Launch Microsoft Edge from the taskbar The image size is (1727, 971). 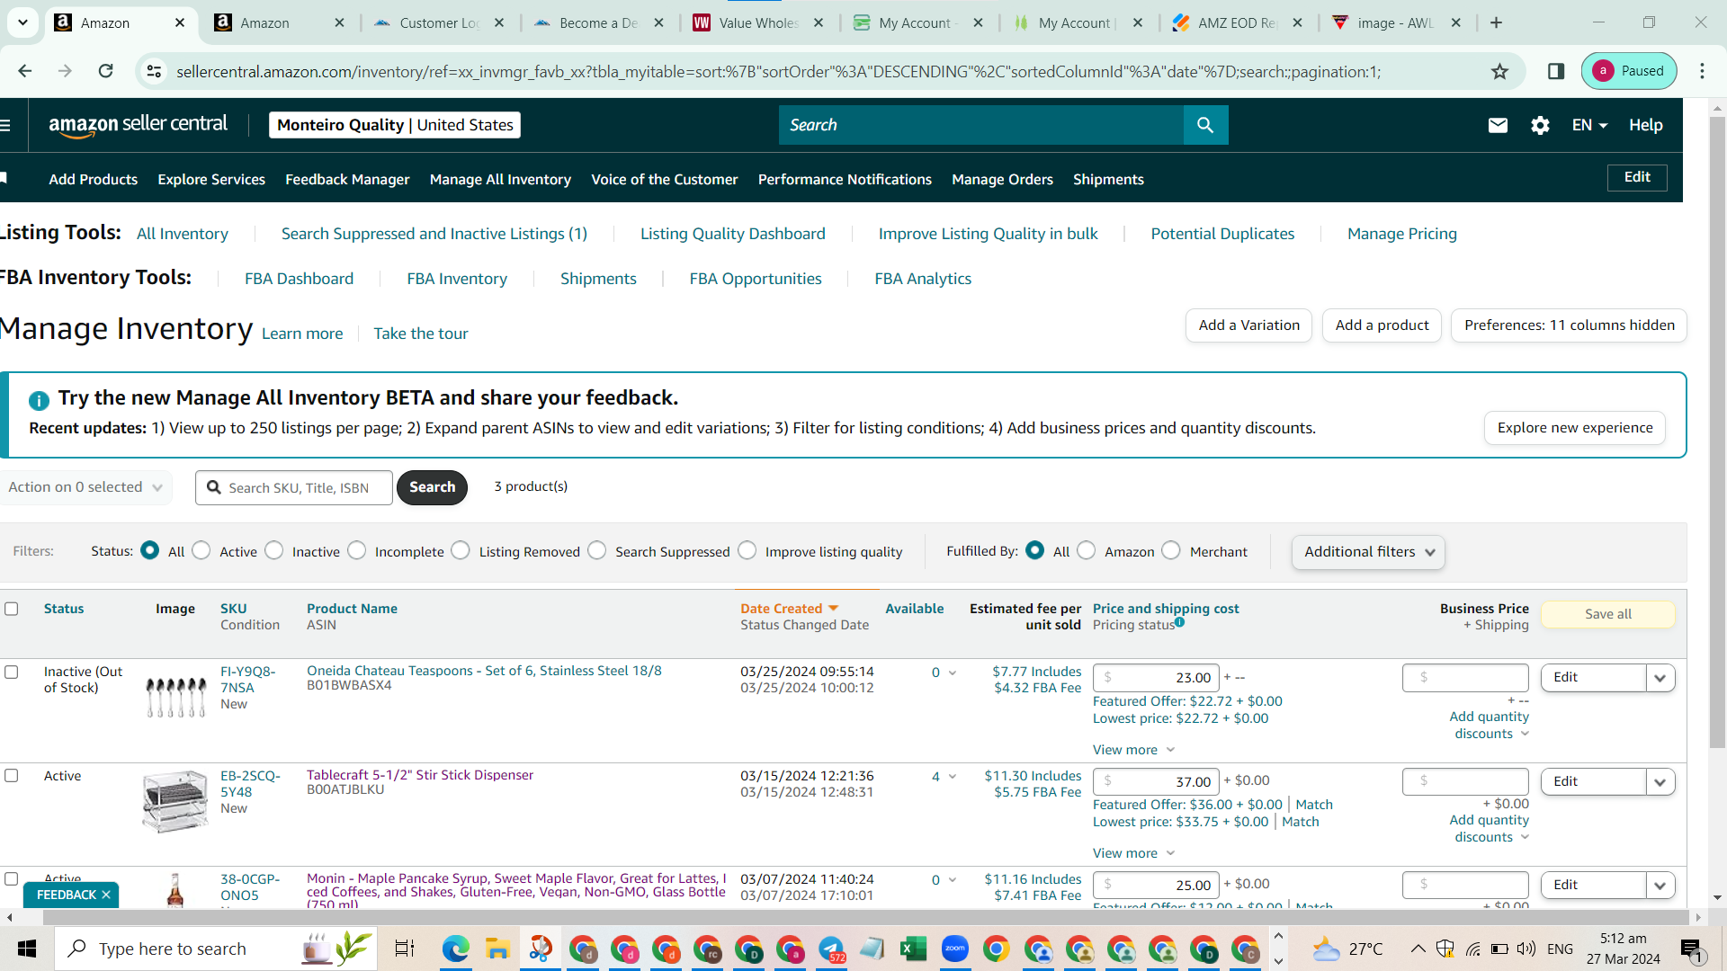pos(456,949)
